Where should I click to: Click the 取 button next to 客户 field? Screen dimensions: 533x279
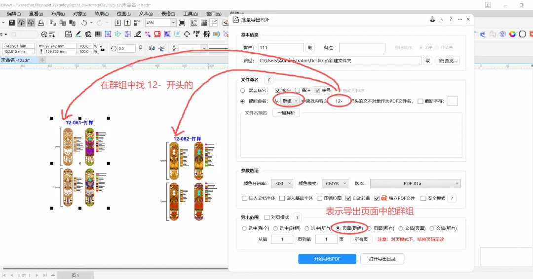pos(310,48)
